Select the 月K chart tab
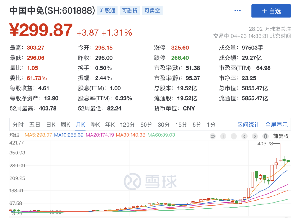The width and height of the screenshot is (299, 218). [x=80, y=125]
